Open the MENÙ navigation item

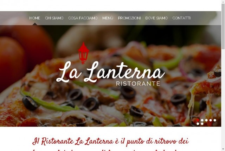[x=108, y=18]
